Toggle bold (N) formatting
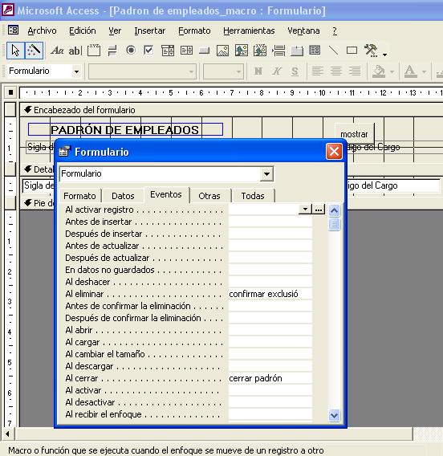 tap(258, 71)
